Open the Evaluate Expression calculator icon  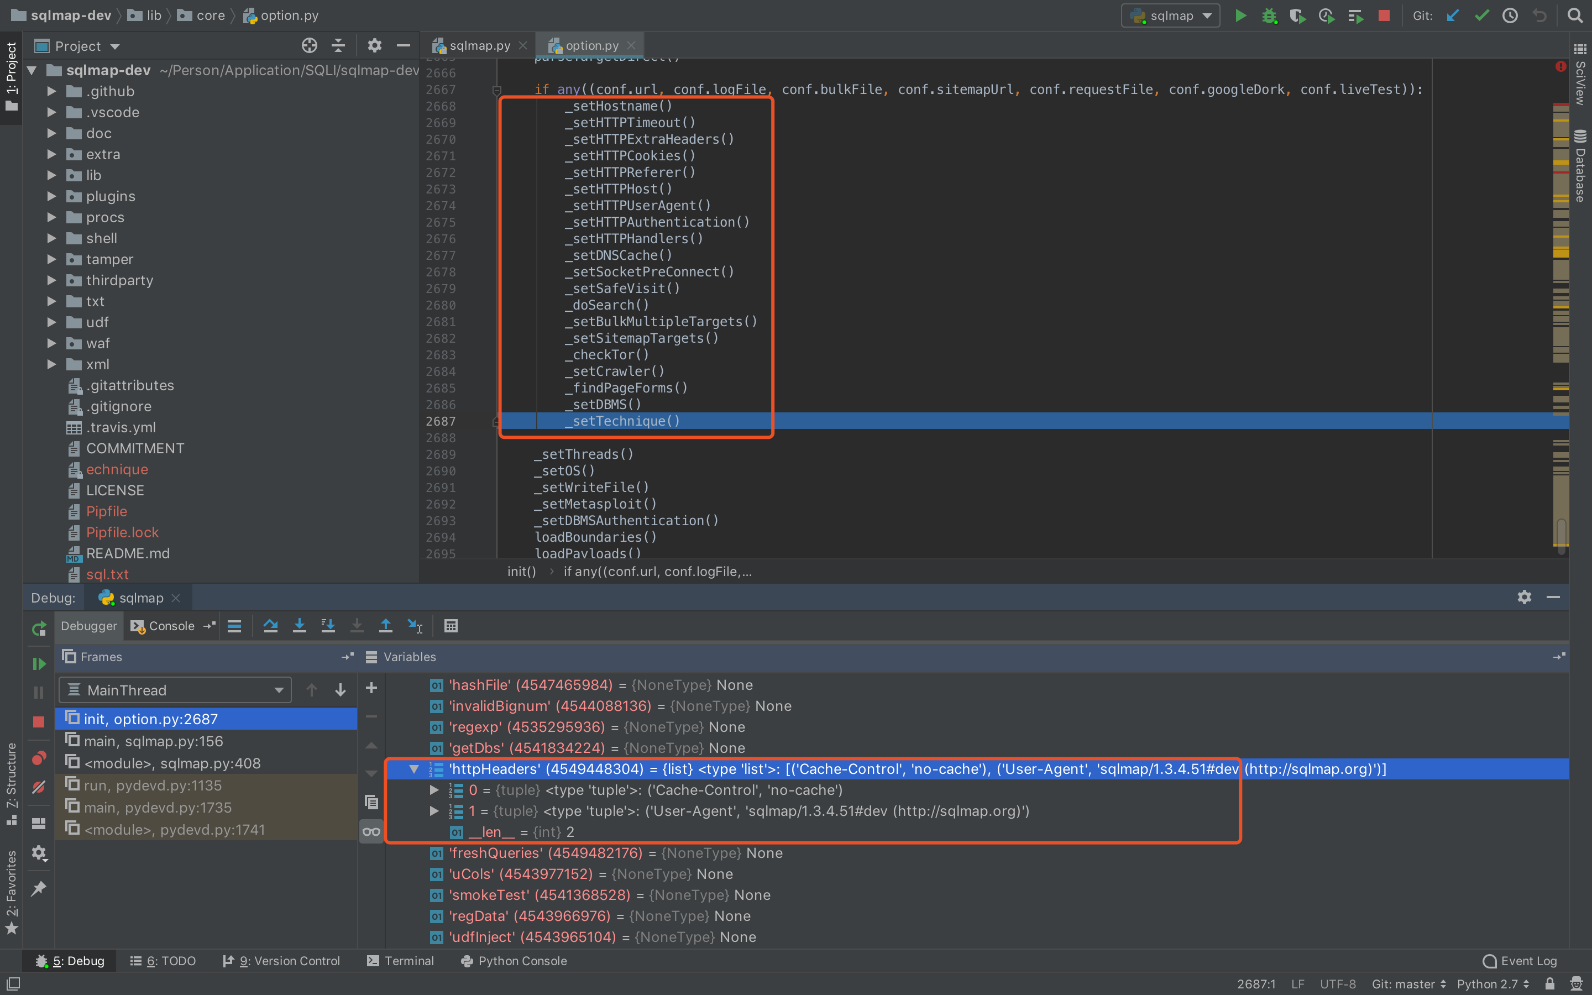tap(451, 626)
